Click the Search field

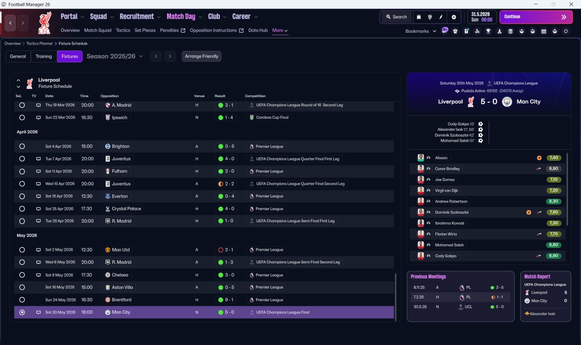coord(396,17)
